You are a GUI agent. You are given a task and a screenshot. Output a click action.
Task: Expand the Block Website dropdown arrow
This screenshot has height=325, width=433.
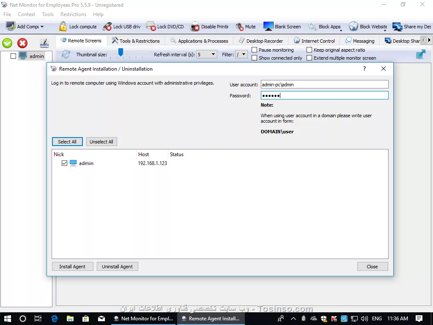(385, 30)
